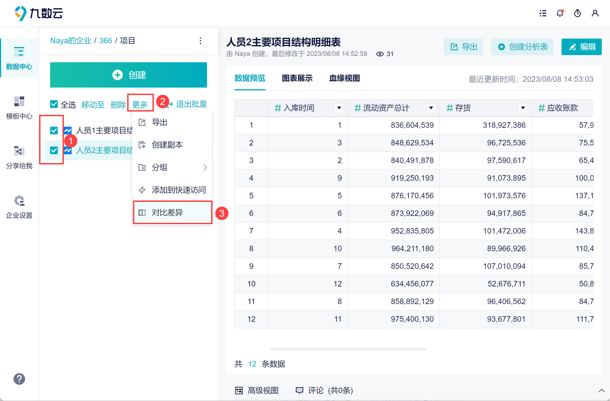Uncheck the 人员1主要项目 table checkbox
610x401 pixels.
54,130
